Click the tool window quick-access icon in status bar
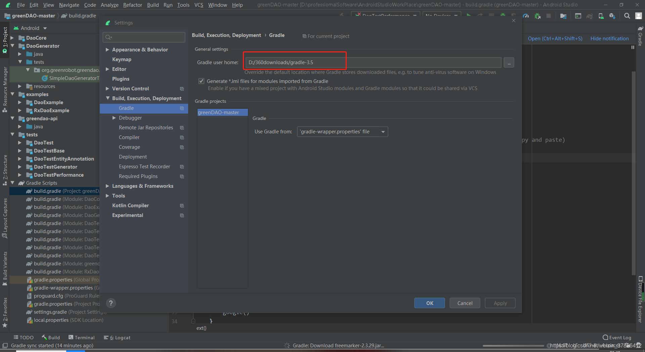Screen dimensions: 645x352 (5, 346)
